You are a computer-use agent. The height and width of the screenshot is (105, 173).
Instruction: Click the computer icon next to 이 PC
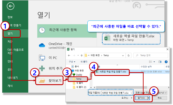pos(42,58)
